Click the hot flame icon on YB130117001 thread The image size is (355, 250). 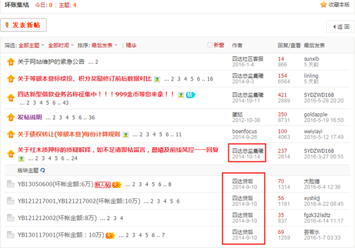[110, 235]
